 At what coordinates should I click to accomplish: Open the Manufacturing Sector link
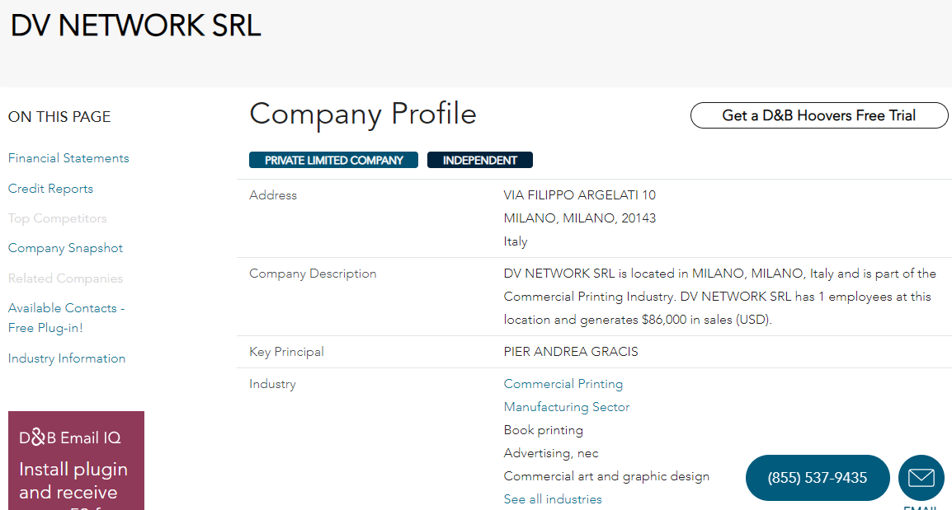click(x=566, y=407)
